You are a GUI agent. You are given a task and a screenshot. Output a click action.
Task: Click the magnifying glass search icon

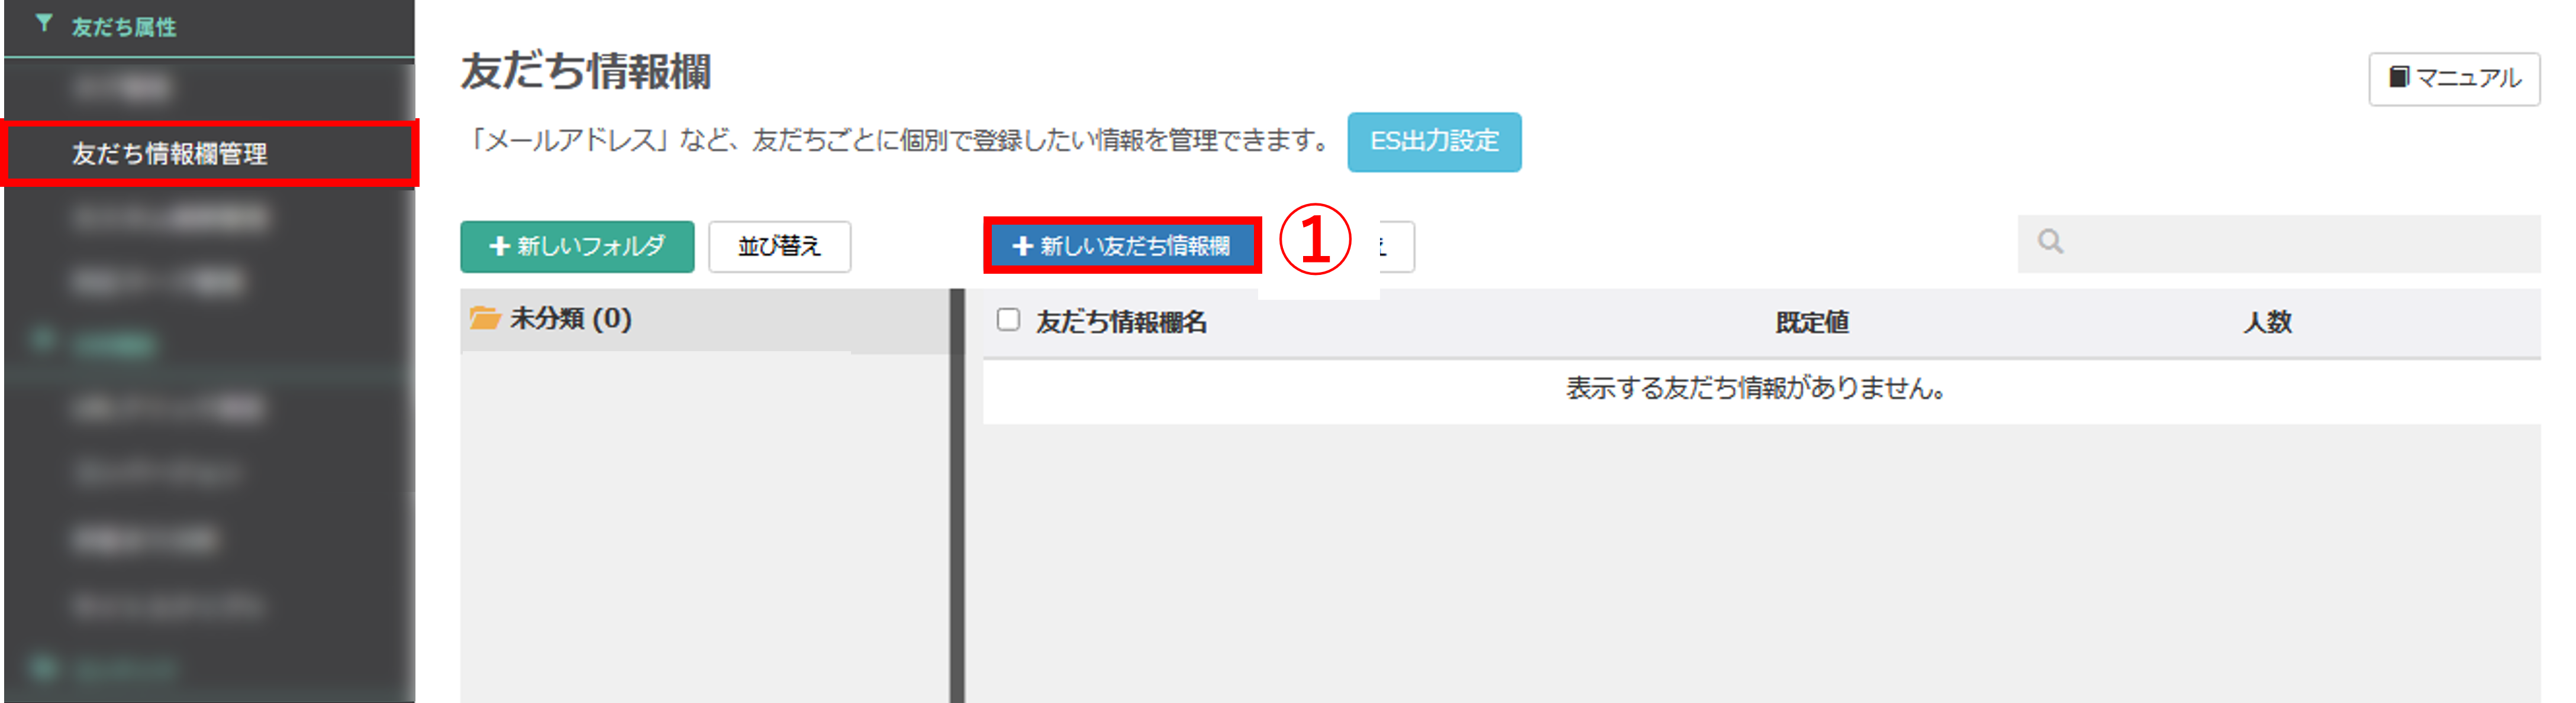tap(2050, 242)
